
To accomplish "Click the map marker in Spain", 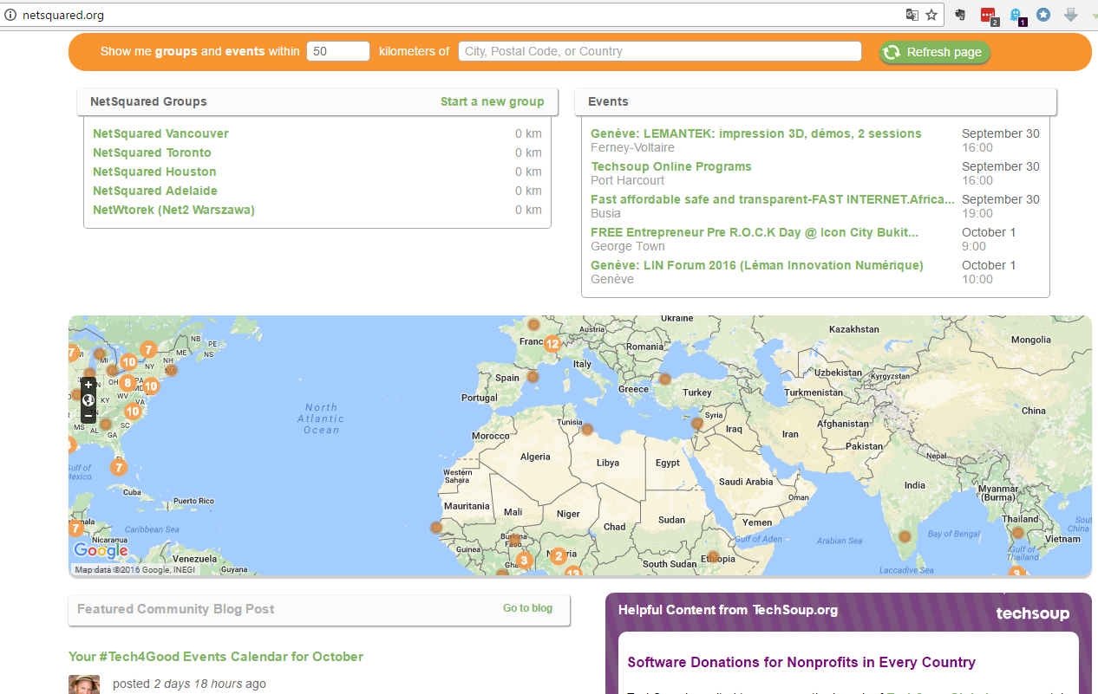I will click(533, 377).
